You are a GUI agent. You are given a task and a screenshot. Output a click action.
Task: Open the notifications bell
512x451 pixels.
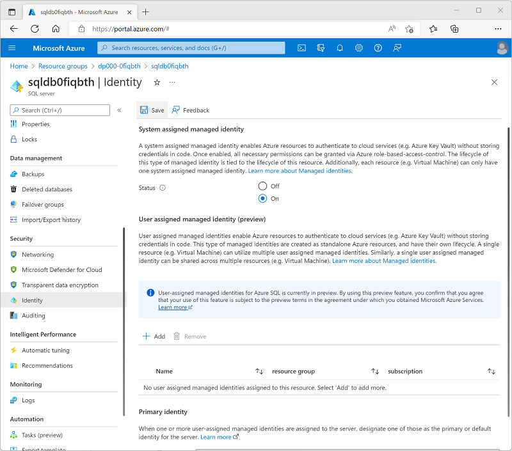[x=340, y=48]
